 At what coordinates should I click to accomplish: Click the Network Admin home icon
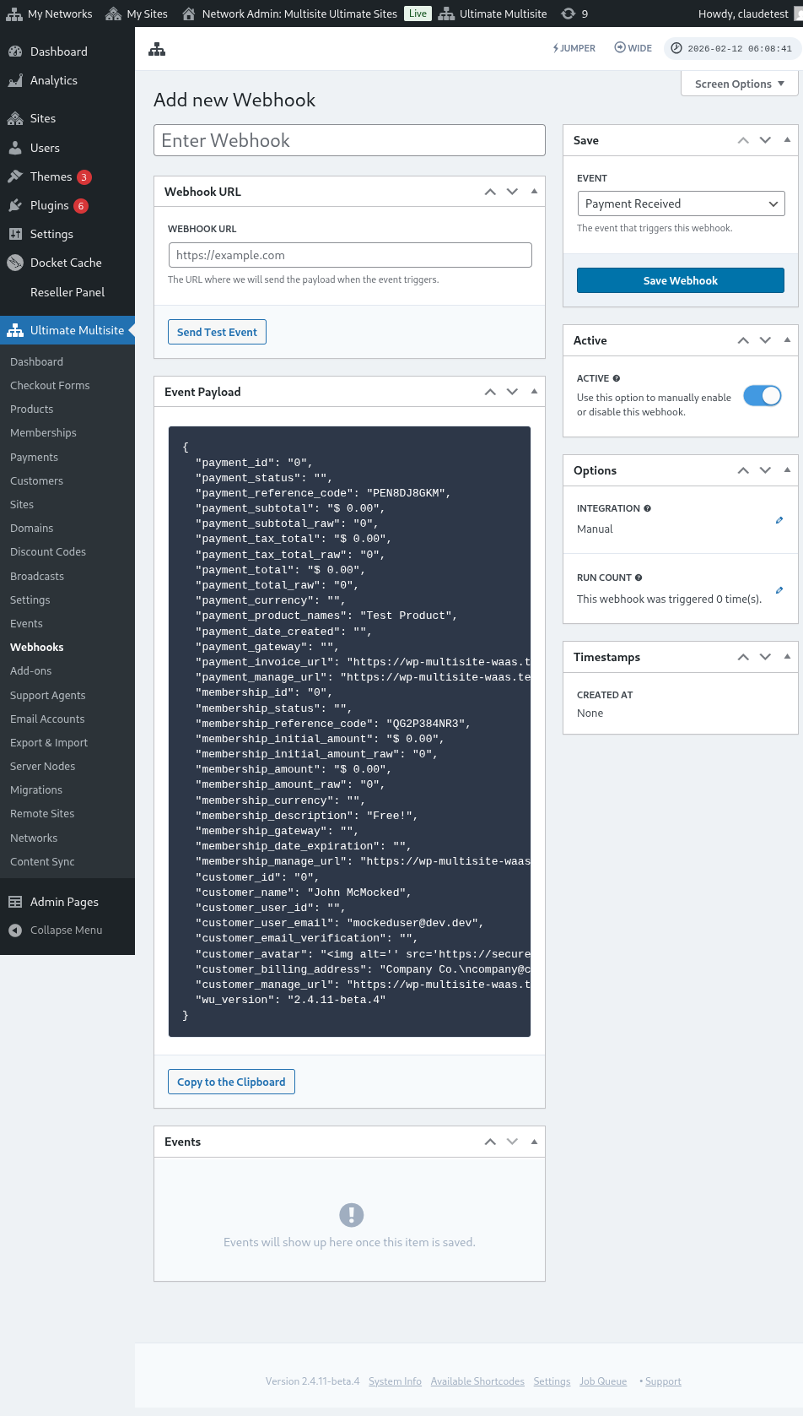(189, 14)
